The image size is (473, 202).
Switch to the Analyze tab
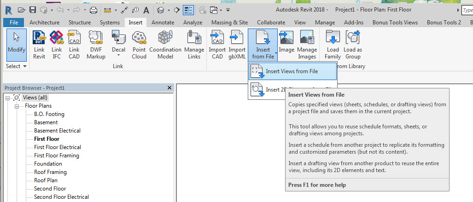point(193,22)
